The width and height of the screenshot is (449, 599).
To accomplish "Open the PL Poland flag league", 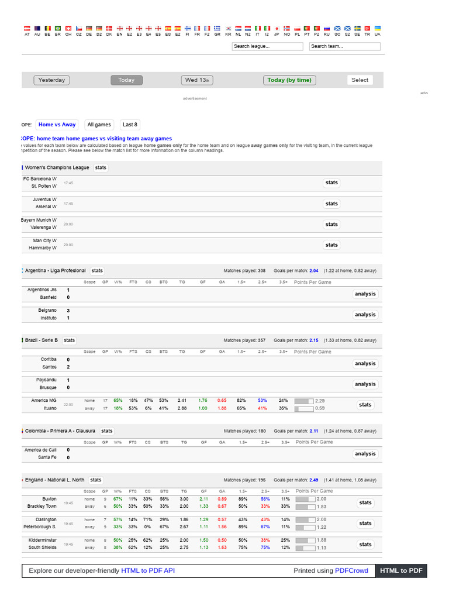I will point(298,29).
